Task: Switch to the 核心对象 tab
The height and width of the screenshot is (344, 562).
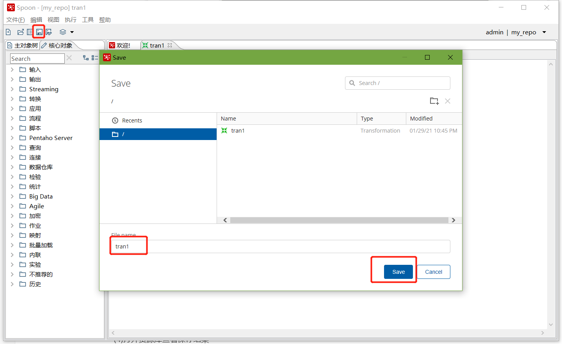Action: click(57, 46)
